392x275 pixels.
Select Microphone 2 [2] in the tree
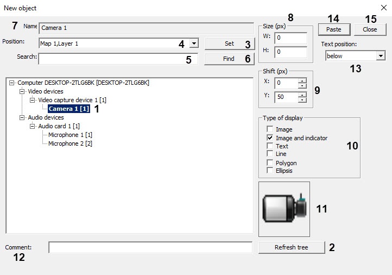tap(70, 143)
